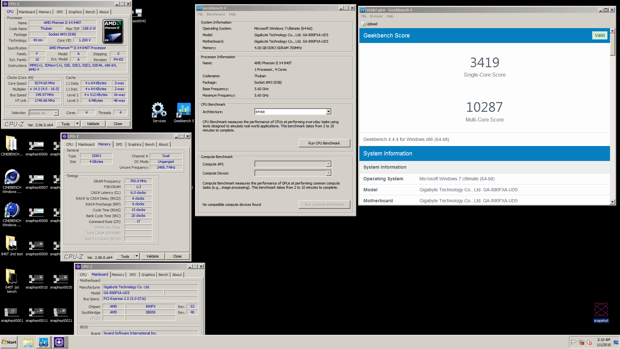Click the Start button
Screen dimensions: 620x349
click(x=9, y=342)
